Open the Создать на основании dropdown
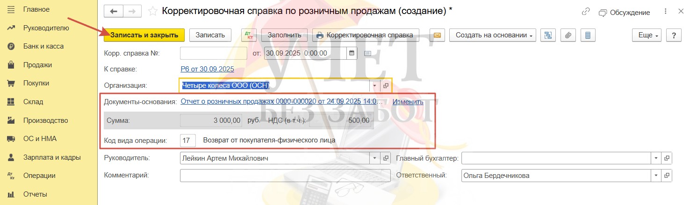Screen dimensions: 690x205 [x=493, y=35]
